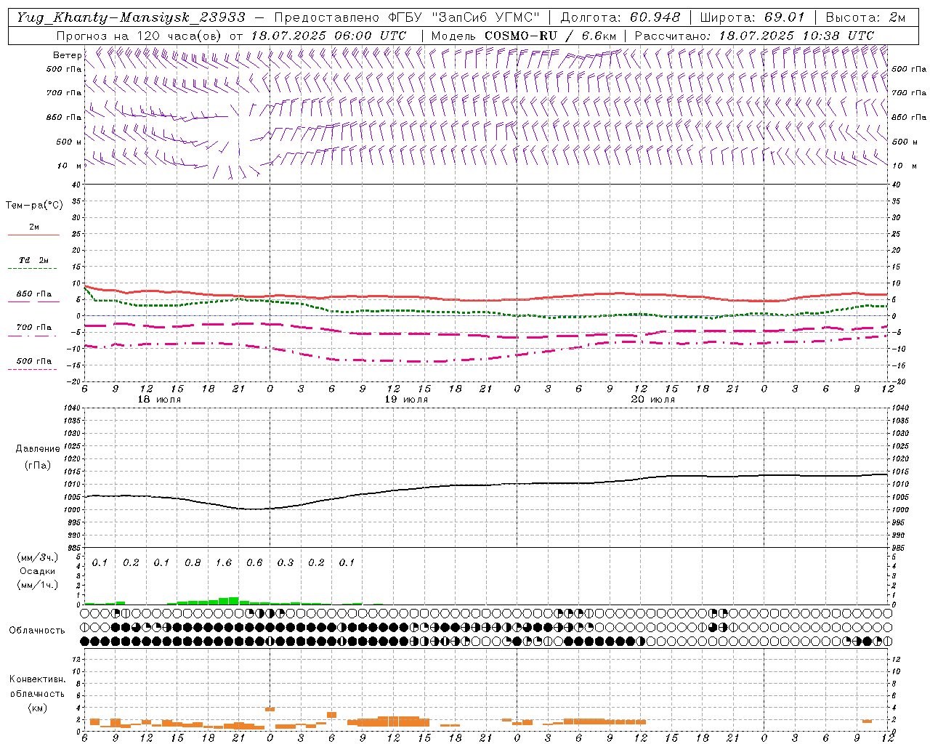The image size is (930, 744).
Task: Click the Долгота: 60.948 value
Action: point(620,17)
